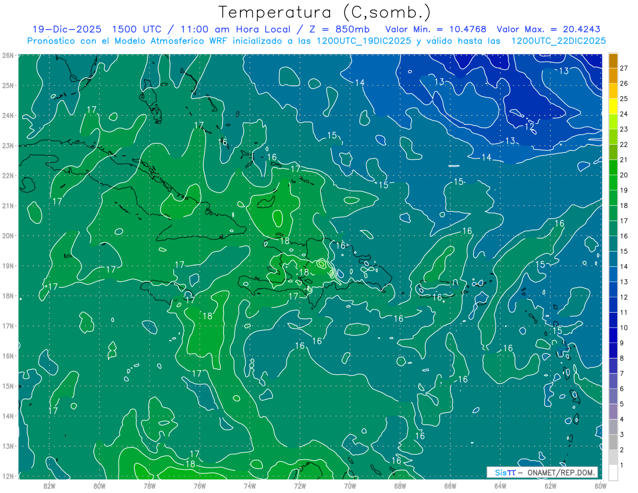The width and height of the screenshot is (638, 493).
Task: Pick color bar segment between 8 and 9
Action: (613, 350)
